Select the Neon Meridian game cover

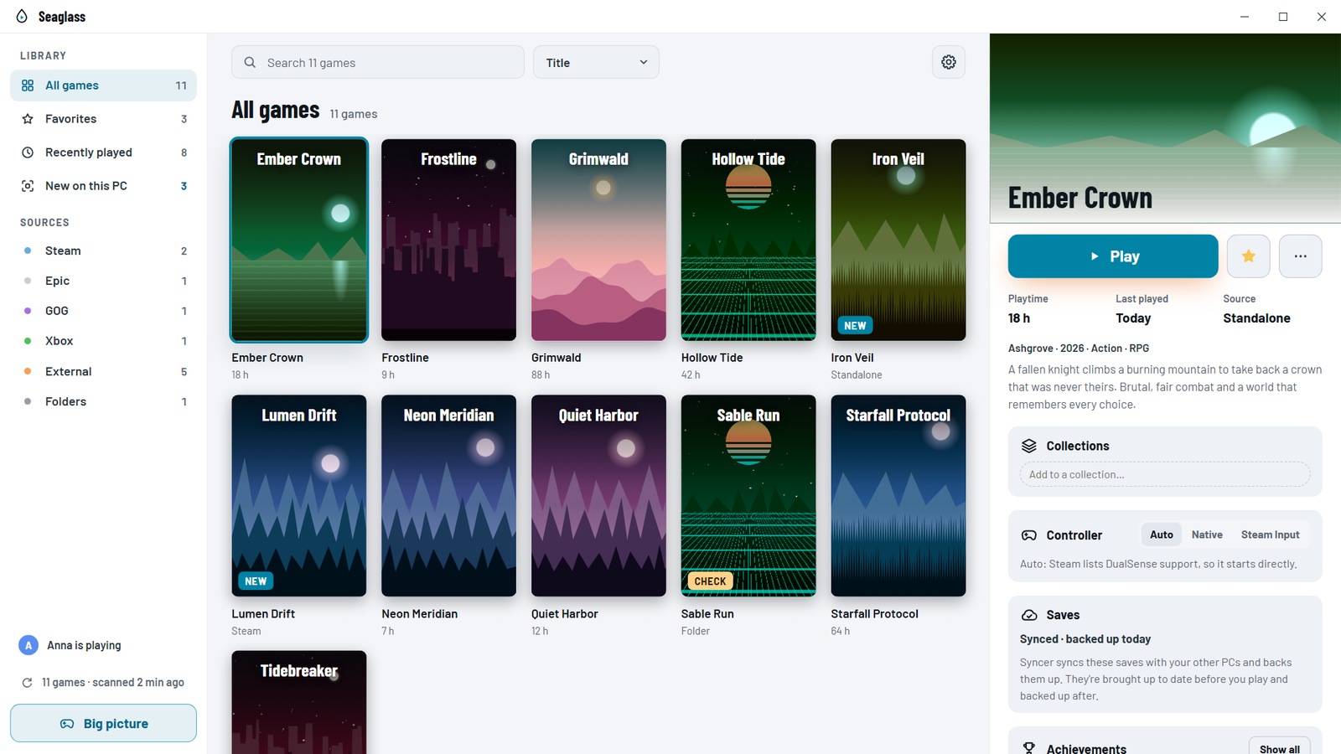pos(448,496)
